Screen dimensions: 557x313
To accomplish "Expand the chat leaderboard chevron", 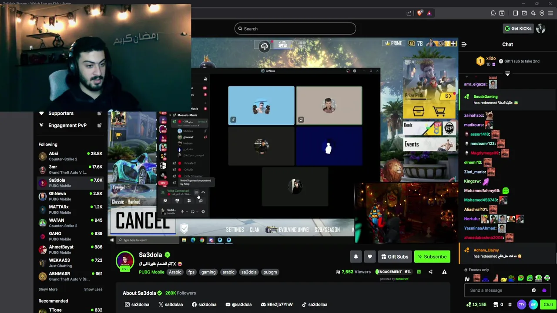I will [x=507, y=74].
